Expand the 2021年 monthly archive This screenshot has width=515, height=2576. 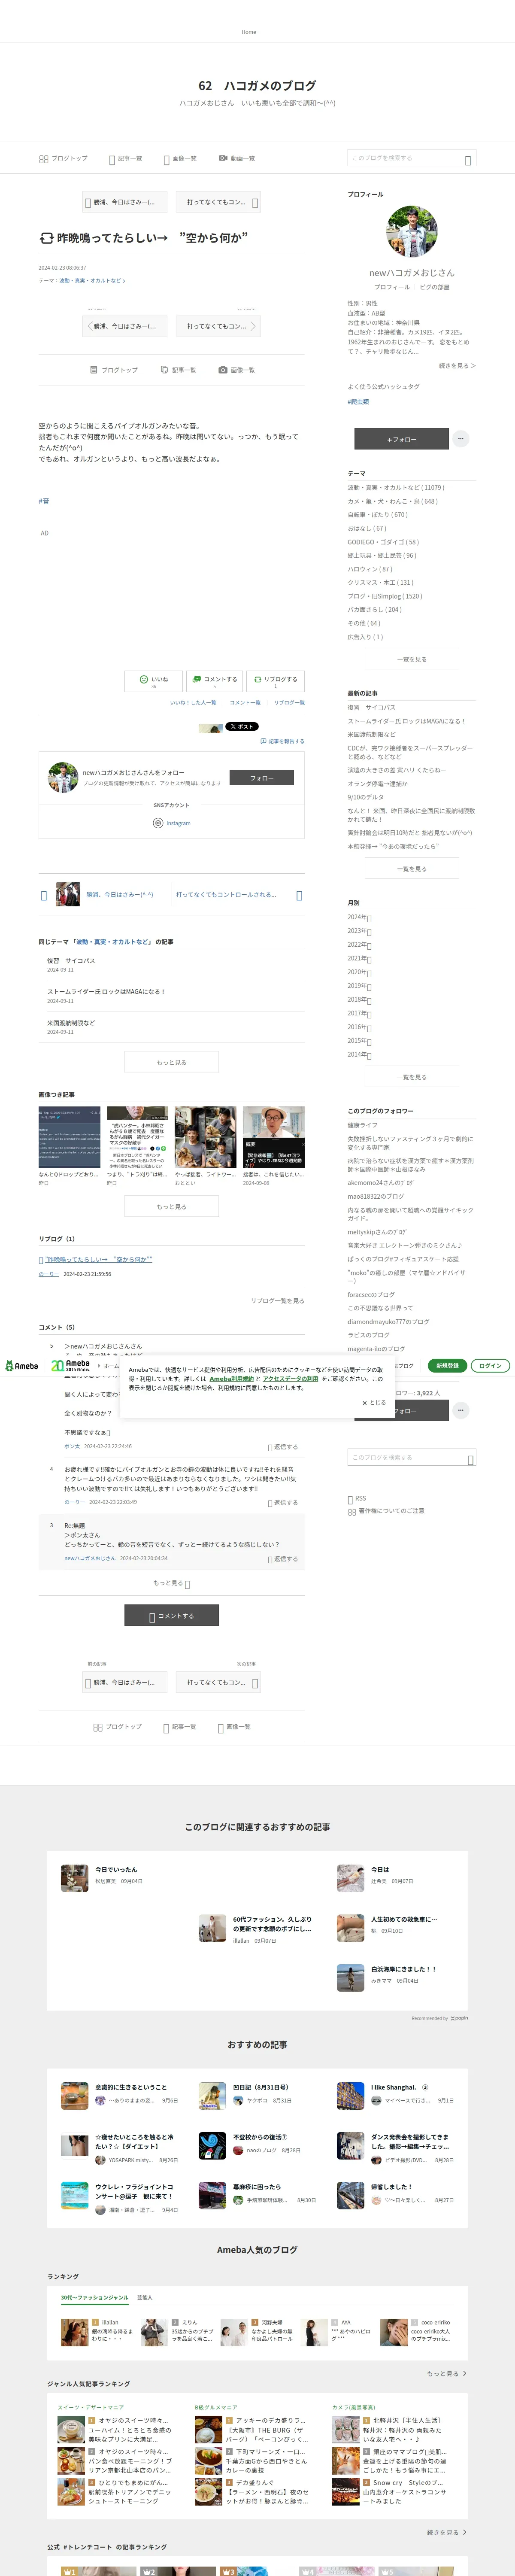[x=360, y=958]
